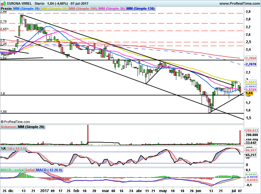Click the 1,9682 yellow price tag

[x=251, y=82]
